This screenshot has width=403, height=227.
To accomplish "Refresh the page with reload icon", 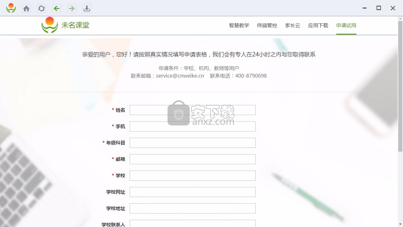I will (42, 9).
